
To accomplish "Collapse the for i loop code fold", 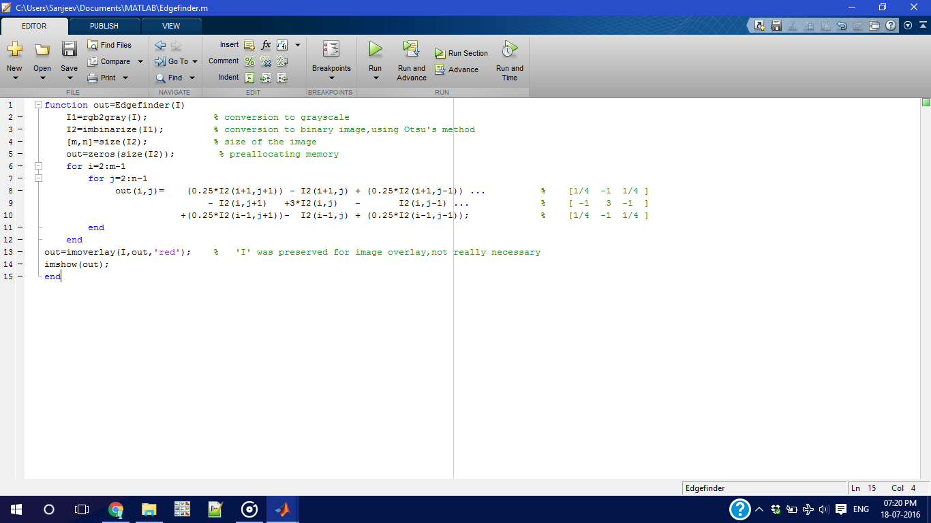I will click(x=39, y=165).
